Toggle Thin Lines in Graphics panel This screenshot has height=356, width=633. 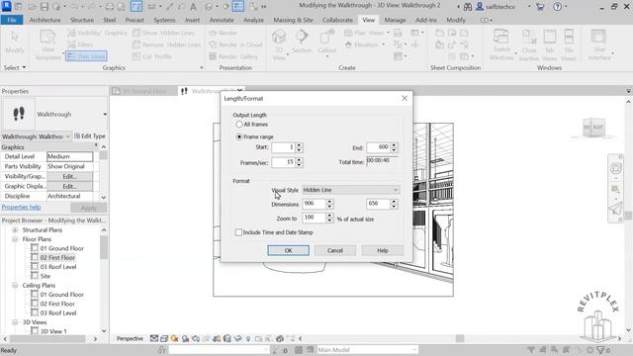[x=86, y=56]
